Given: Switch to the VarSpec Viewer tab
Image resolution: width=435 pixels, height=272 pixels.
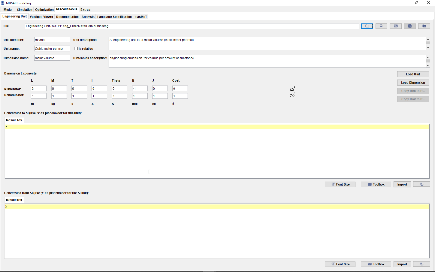Looking at the screenshot, I should [41, 17].
